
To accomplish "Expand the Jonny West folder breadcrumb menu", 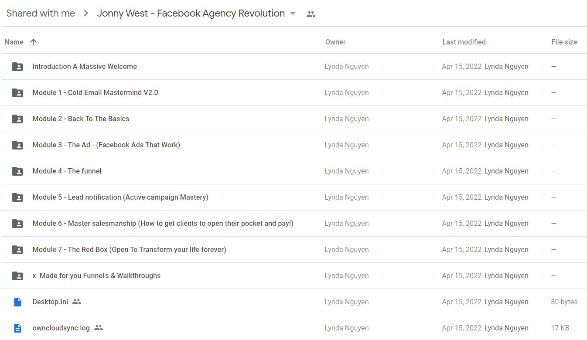I will click(x=191, y=14).
